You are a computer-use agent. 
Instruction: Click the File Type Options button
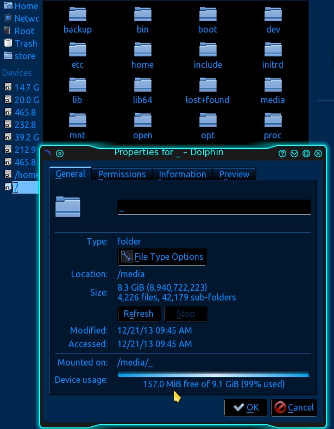pyautogui.click(x=162, y=257)
